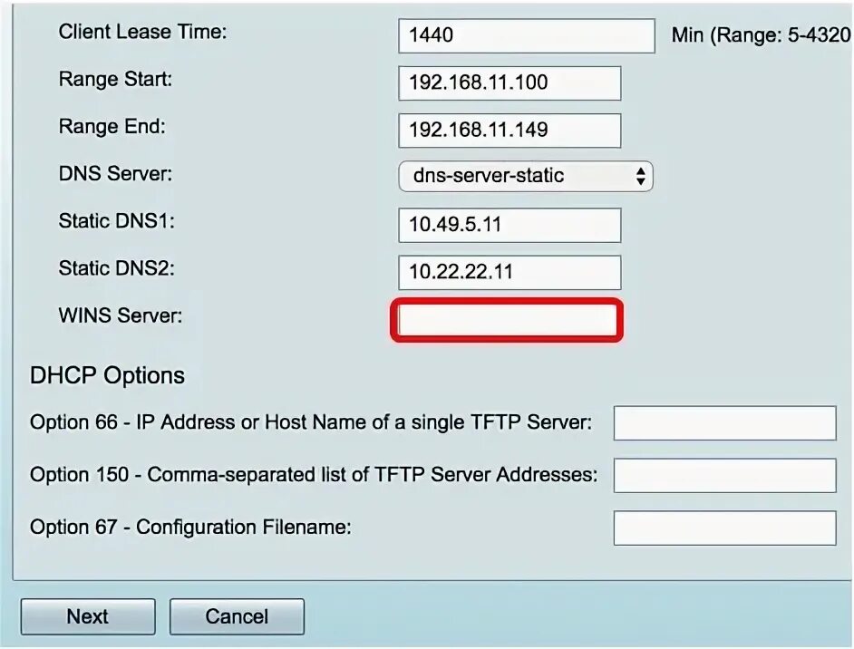Click the Cancel button
854x649 pixels.
pos(237,617)
